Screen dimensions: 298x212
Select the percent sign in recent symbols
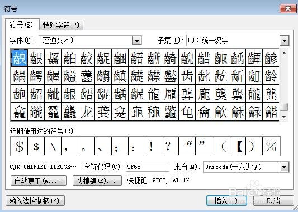point(271,146)
